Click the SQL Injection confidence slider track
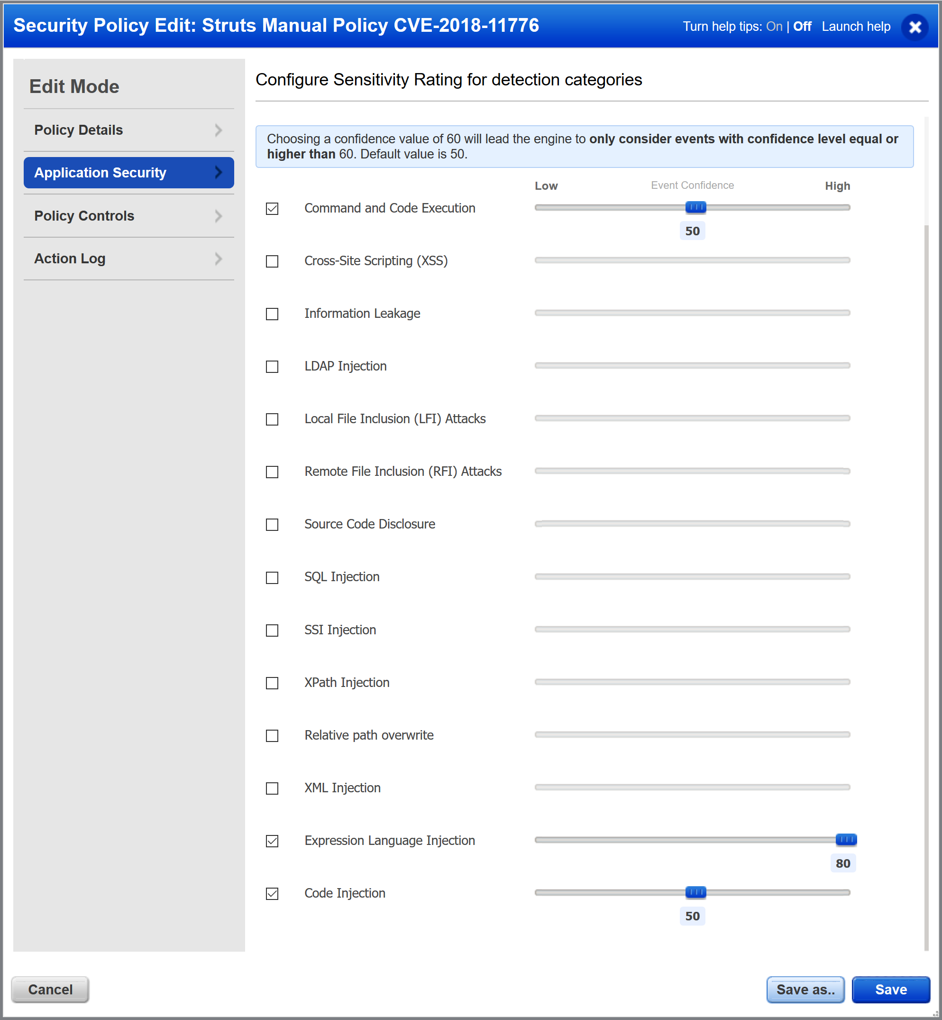 [692, 576]
